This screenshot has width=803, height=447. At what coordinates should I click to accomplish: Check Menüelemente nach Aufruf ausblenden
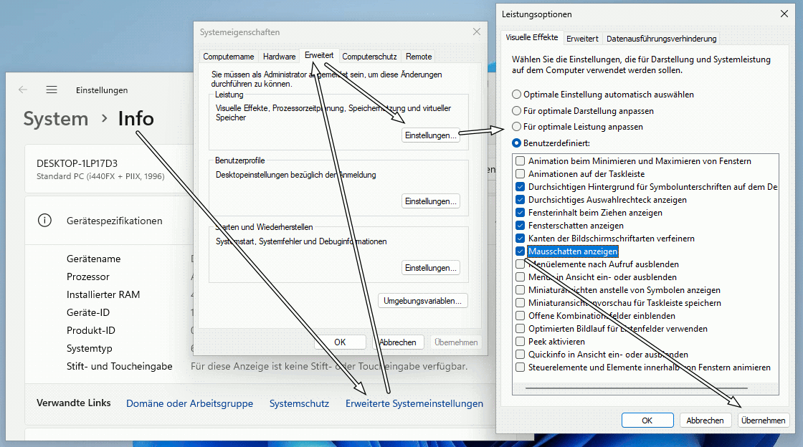521,264
